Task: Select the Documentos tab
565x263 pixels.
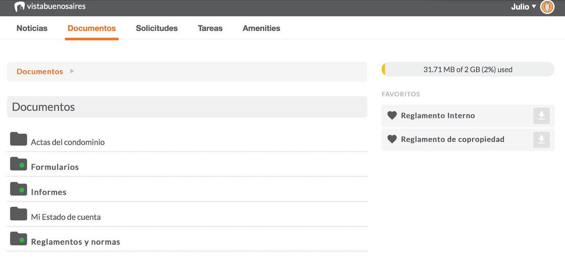Action: click(92, 28)
